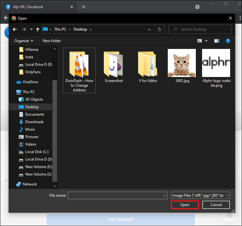Click the Up one level arrow

(38, 29)
